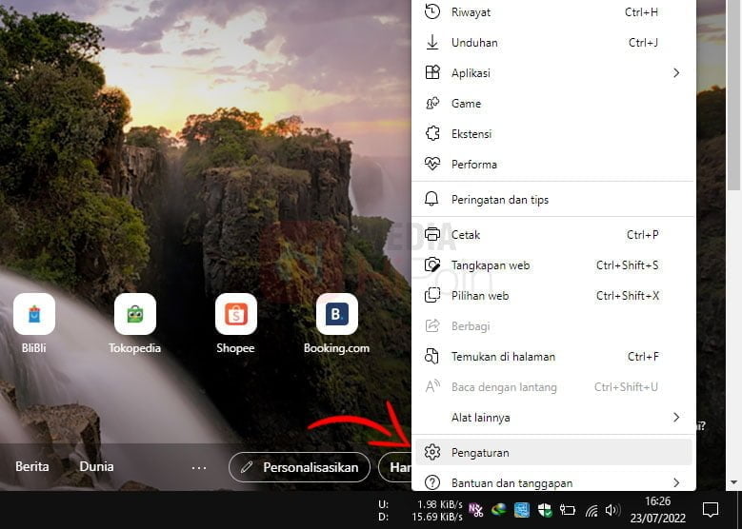Open the notification action center icon
Screen dimensions: 742x529
711,510
